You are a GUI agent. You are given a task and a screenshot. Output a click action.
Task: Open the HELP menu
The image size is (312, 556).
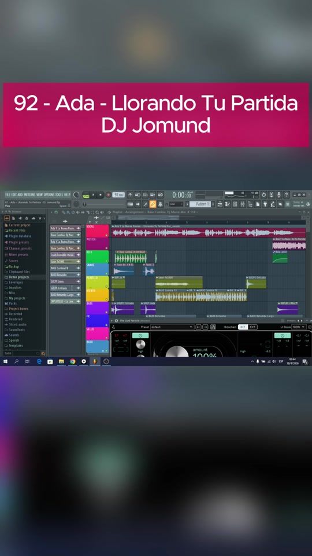(x=67, y=195)
